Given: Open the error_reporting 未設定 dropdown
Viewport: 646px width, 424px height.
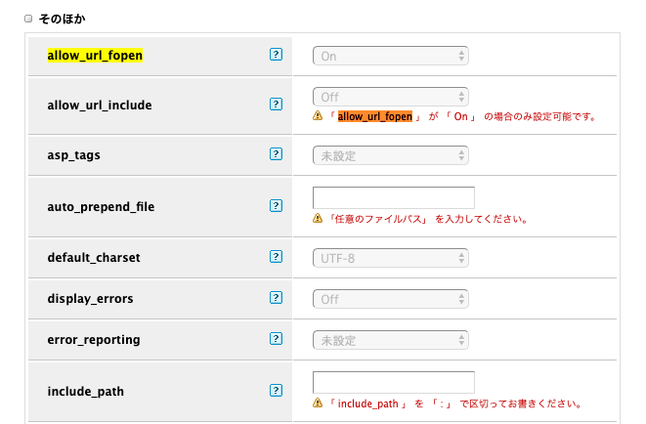Looking at the screenshot, I should (x=391, y=340).
